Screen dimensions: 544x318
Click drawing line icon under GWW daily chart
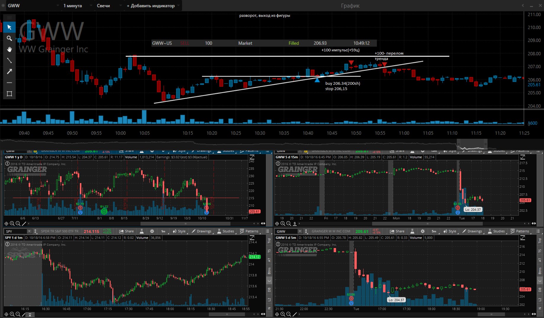(24, 224)
